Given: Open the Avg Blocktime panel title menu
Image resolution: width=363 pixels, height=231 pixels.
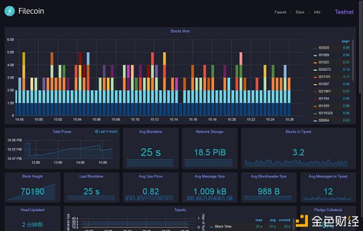Looking at the screenshot, I should 151,131.
